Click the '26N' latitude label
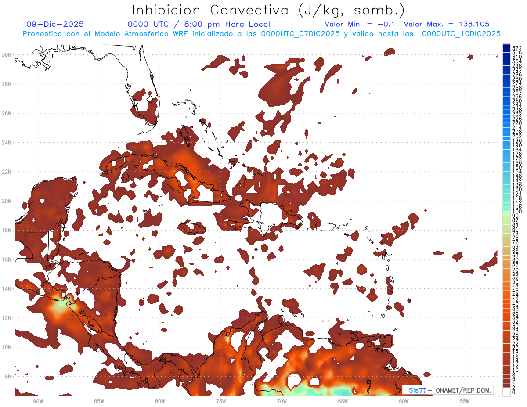The height and width of the screenshot is (407, 527). (x=7, y=113)
